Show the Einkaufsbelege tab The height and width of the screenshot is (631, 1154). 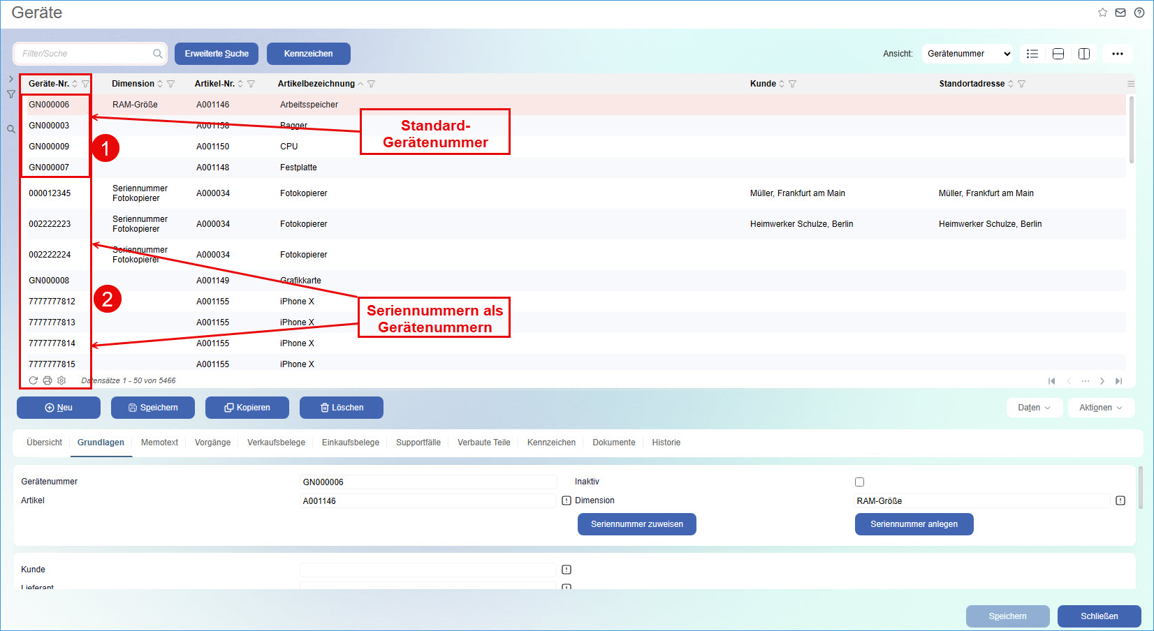[351, 443]
